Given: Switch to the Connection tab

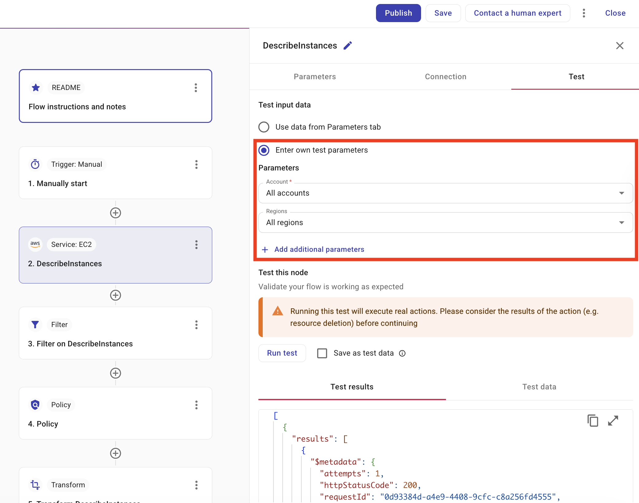Looking at the screenshot, I should pyautogui.click(x=445, y=76).
